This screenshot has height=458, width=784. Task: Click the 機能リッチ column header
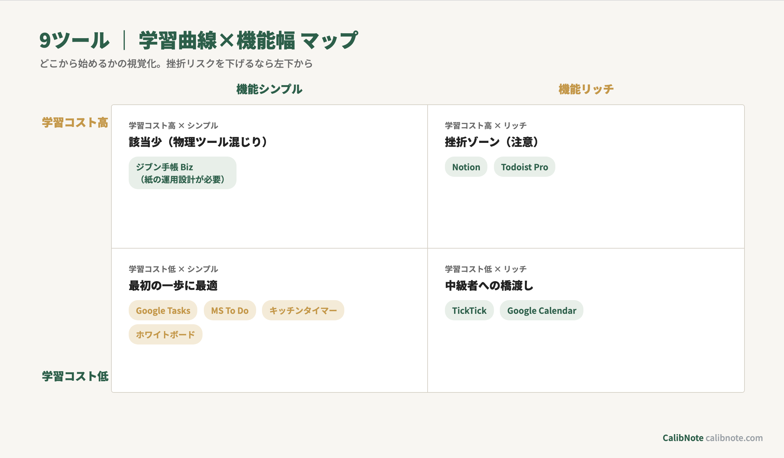click(x=586, y=89)
